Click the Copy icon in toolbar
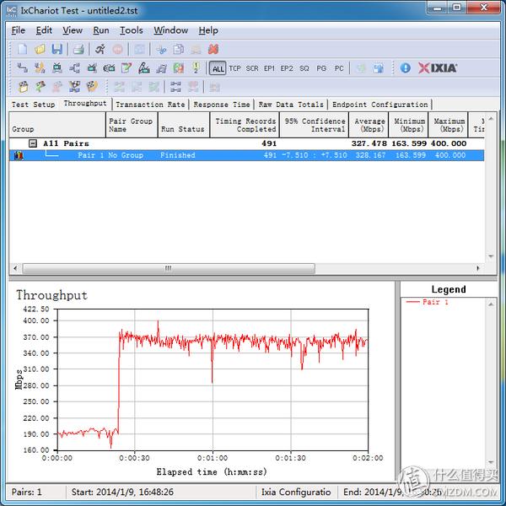The height and width of the screenshot is (506, 506). point(177,50)
